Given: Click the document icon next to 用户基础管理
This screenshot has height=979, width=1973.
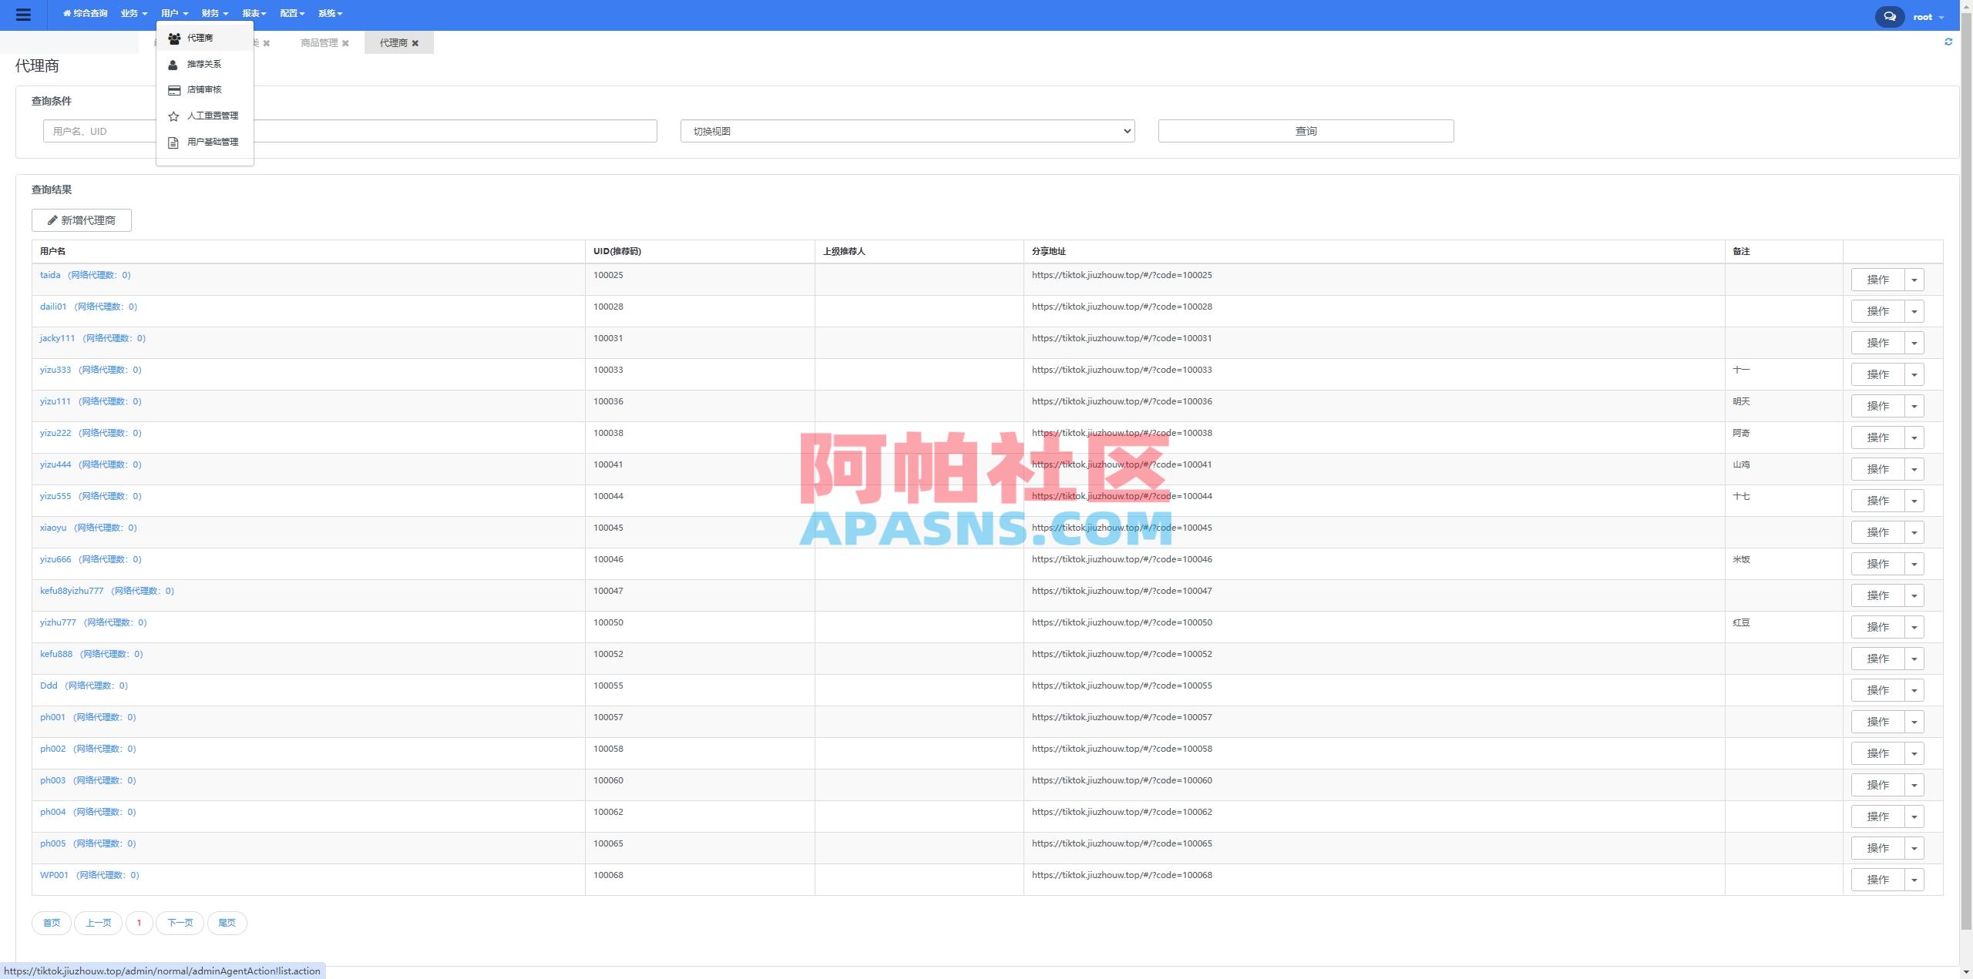Looking at the screenshot, I should [173, 141].
